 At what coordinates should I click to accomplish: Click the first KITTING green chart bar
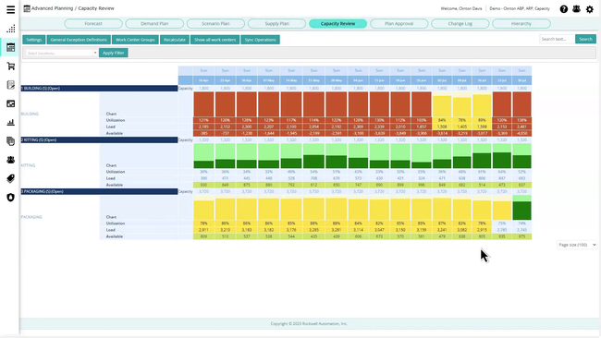(203, 164)
